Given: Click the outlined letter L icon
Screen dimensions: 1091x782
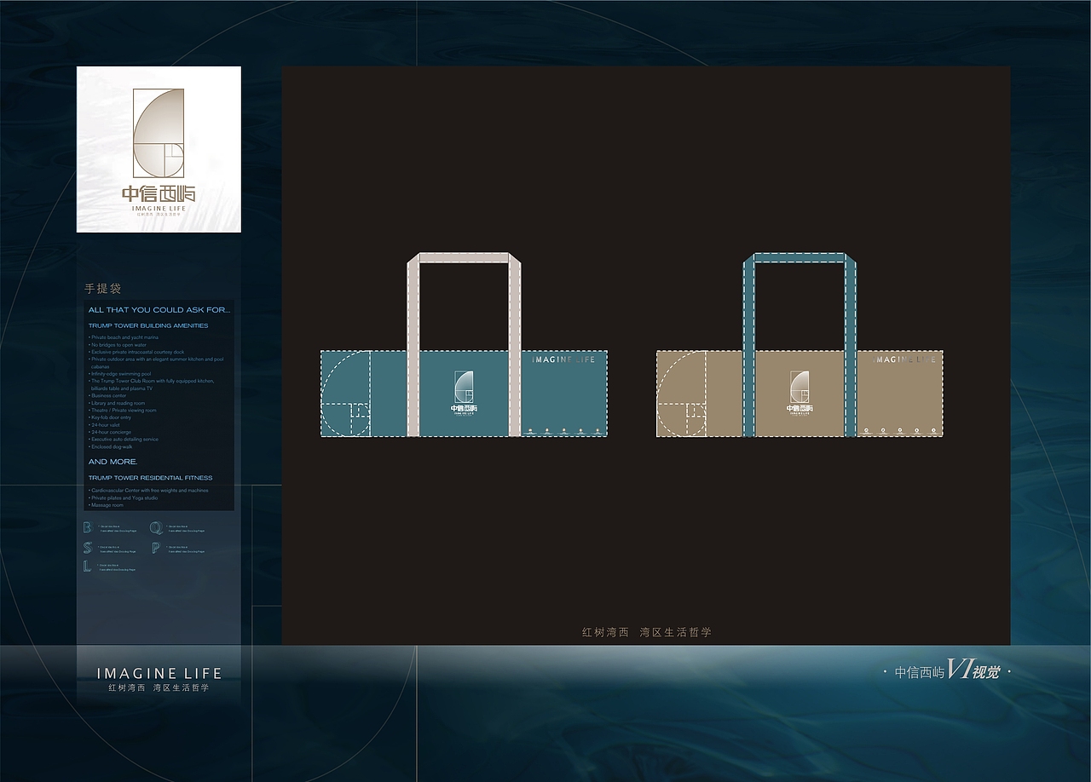Looking at the screenshot, I should [87, 566].
